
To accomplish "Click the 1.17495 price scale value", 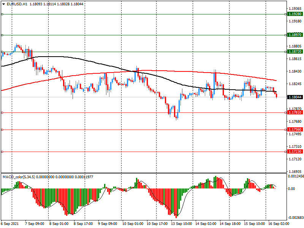I will [x=295, y=134].
